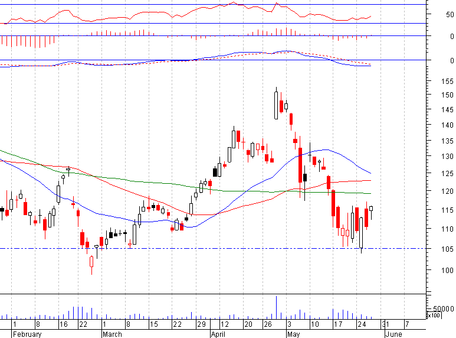Select the May month label
The width and height of the screenshot is (456, 338).
tap(293, 334)
